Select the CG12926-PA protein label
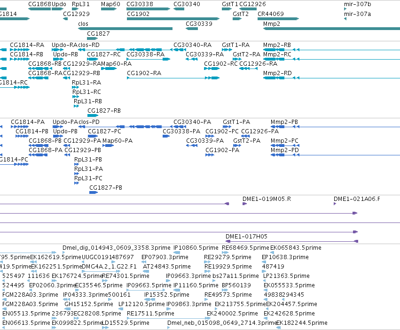This screenshot has width=400, height=330. (260, 131)
